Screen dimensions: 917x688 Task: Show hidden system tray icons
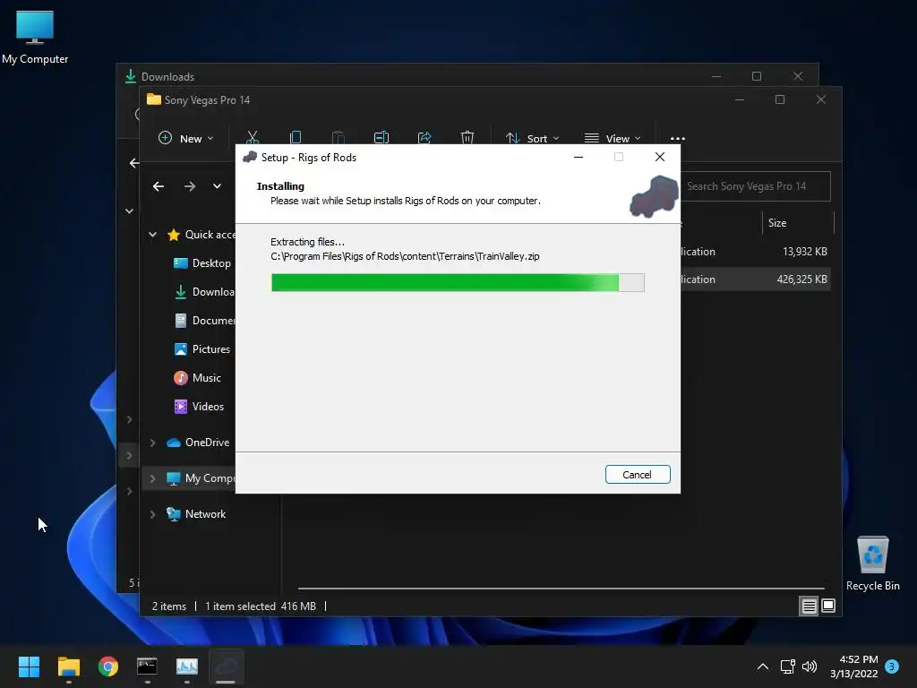click(763, 666)
